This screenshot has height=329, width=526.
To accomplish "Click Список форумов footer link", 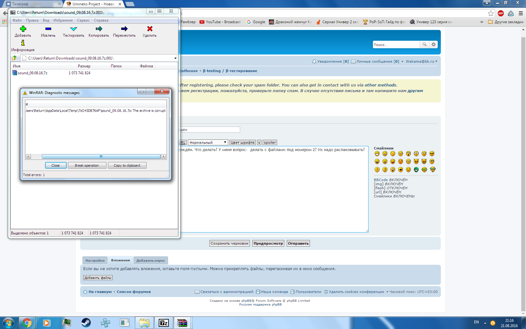I will [134, 292].
